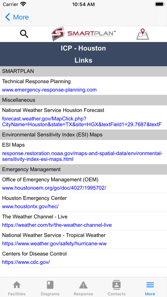Tap Environmental Sensitivity Index (ESI) Maps header
This screenshot has height=297, width=167.
(83, 135)
